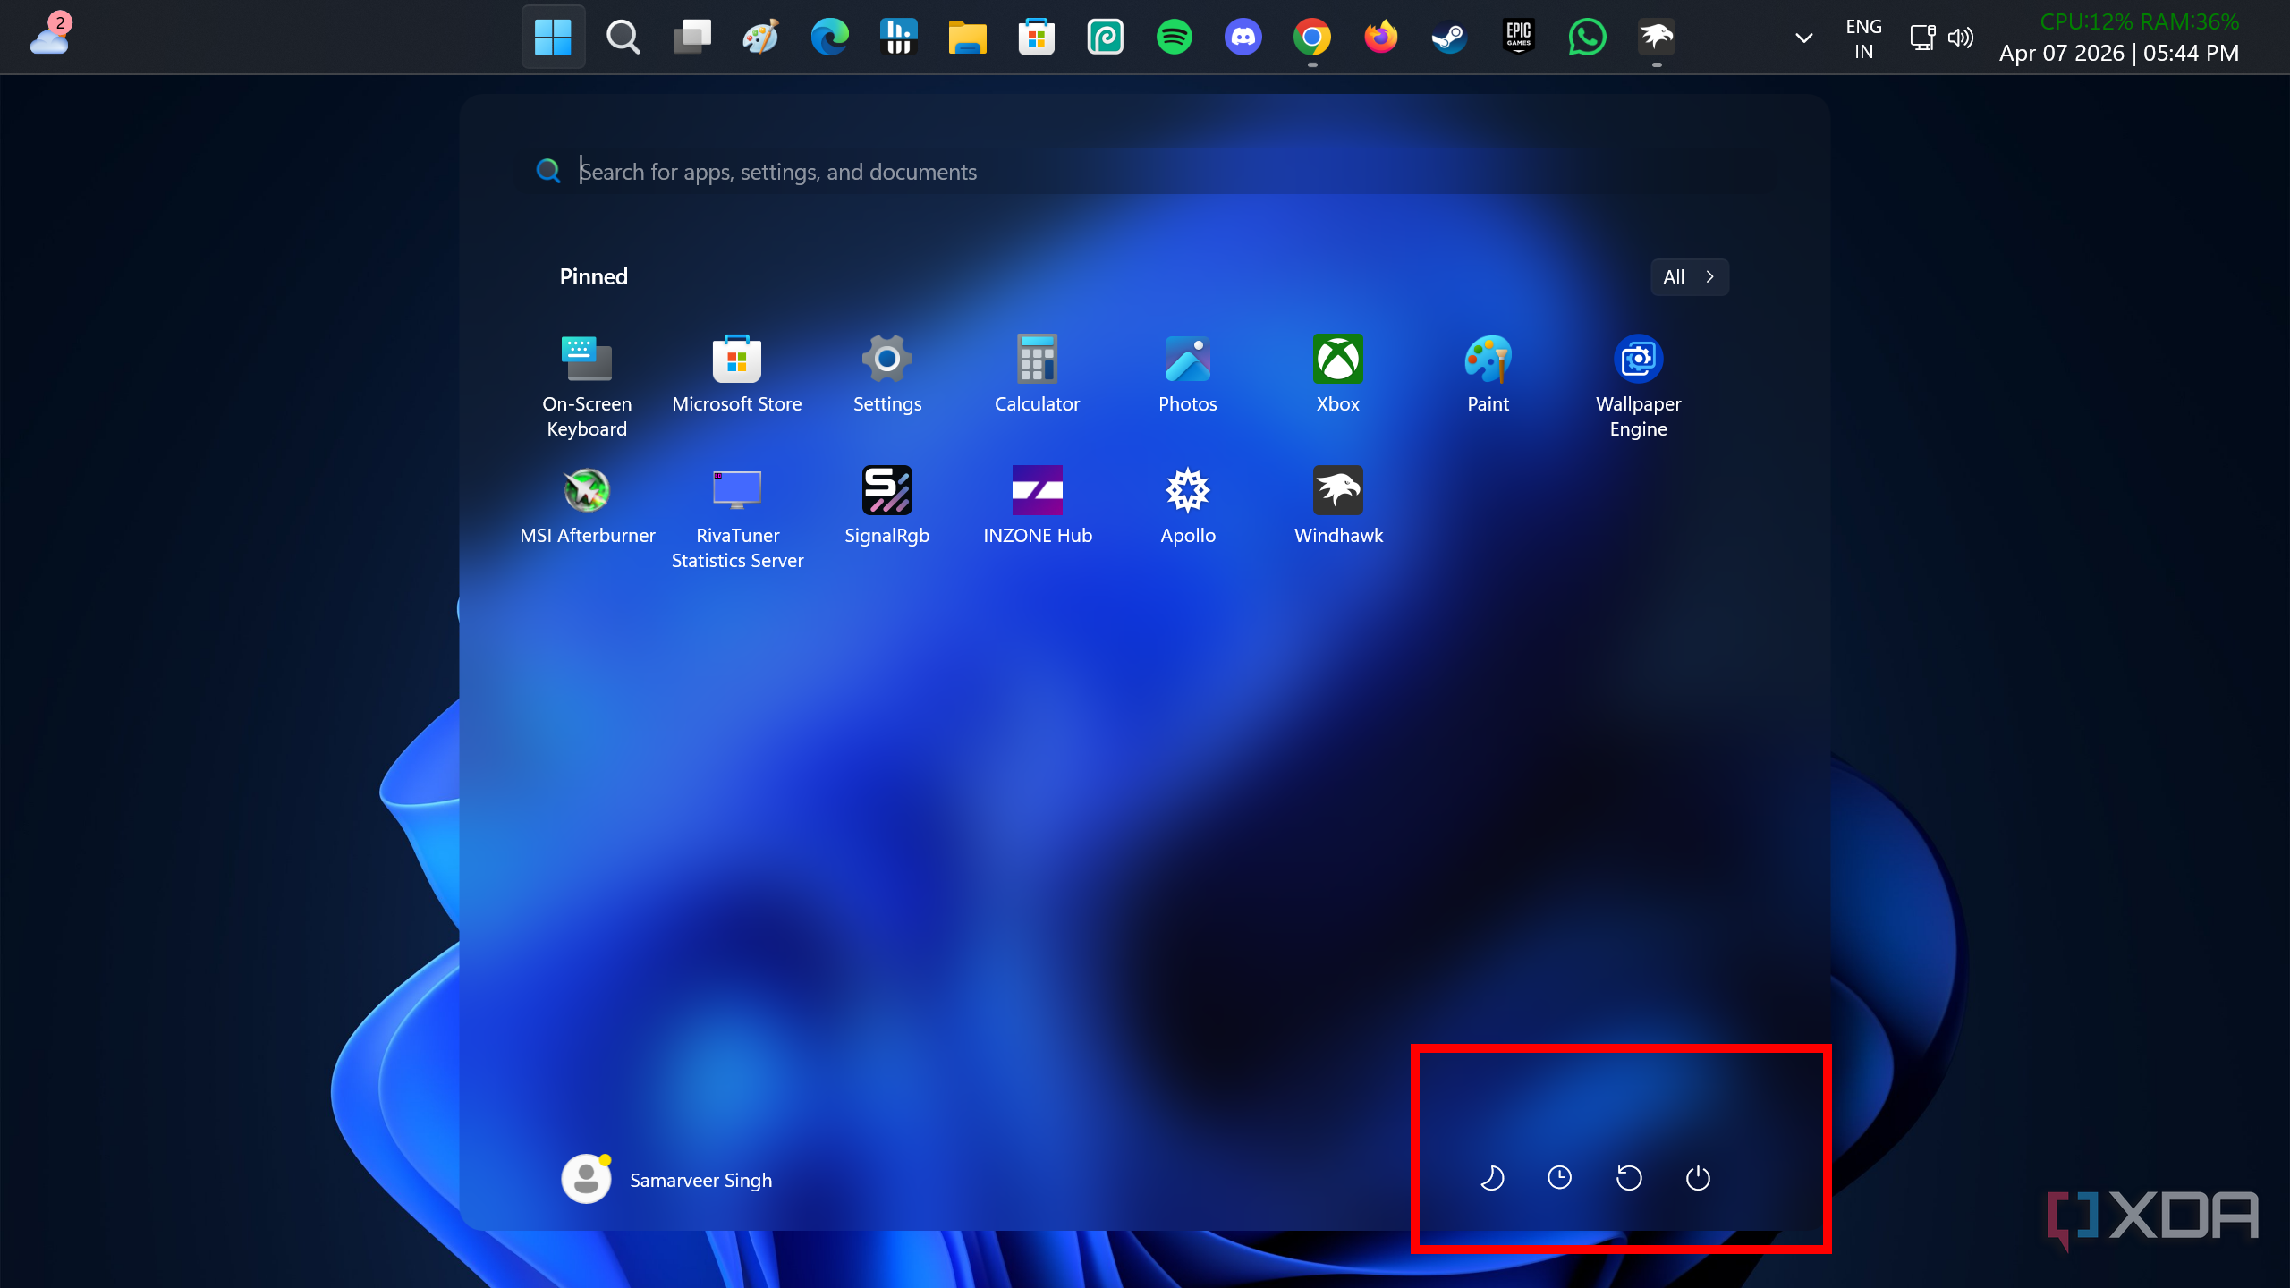Open Spotify from taskbar

point(1174,37)
